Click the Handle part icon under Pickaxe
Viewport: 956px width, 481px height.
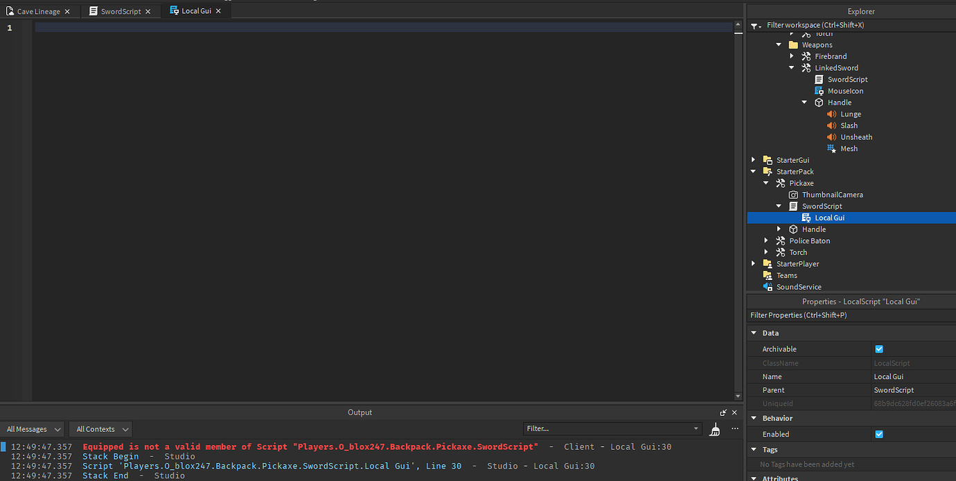[x=793, y=229]
